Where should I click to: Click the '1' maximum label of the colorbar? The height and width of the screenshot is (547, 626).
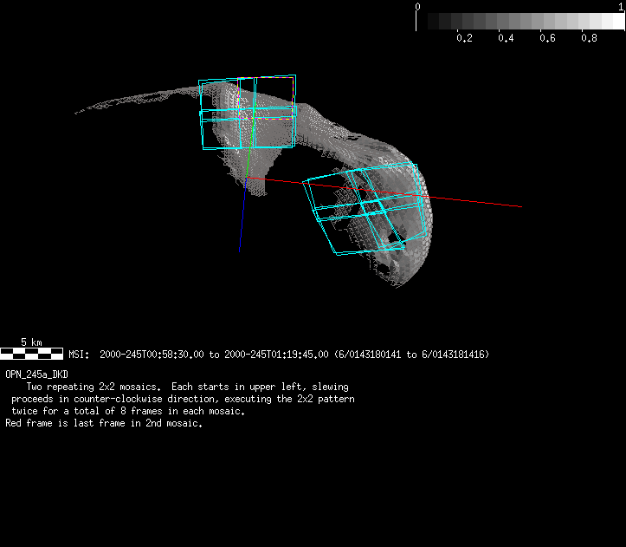[x=621, y=6]
